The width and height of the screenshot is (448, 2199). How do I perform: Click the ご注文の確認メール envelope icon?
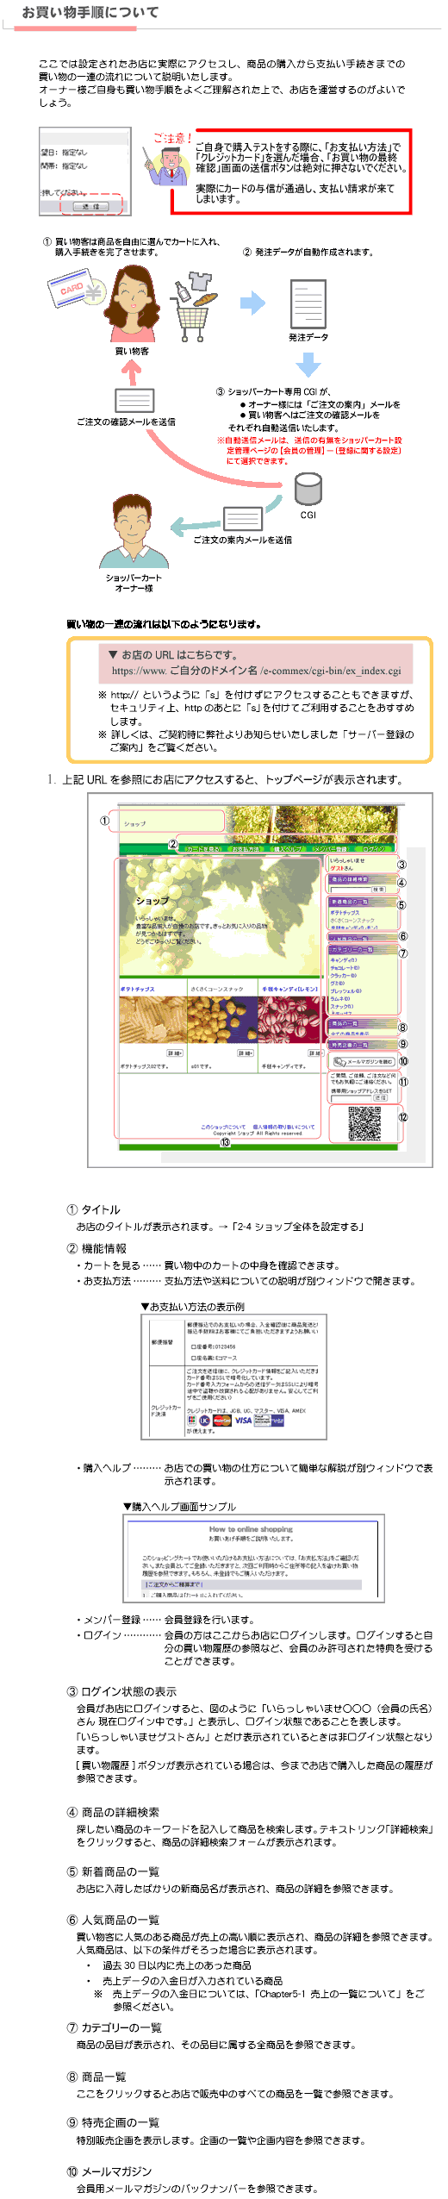pyautogui.click(x=134, y=400)
